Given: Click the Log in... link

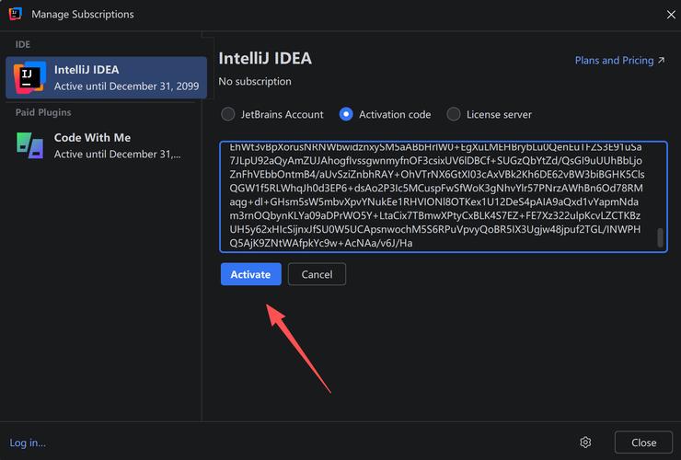Looking at the screenshot, I should (28, 443).
